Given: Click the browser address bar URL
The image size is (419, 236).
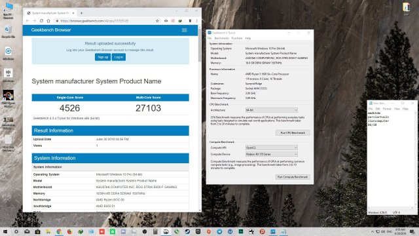Looking at the screenshot, I should (x=94, y=20).
